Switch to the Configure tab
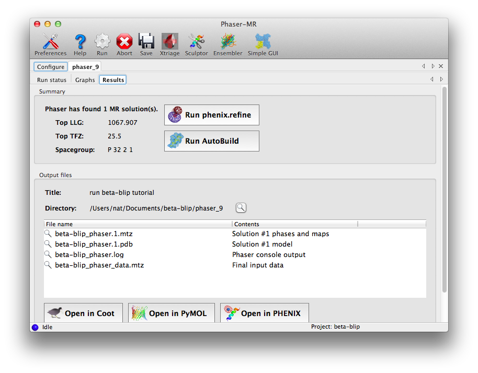 click(x=50, y=66)
